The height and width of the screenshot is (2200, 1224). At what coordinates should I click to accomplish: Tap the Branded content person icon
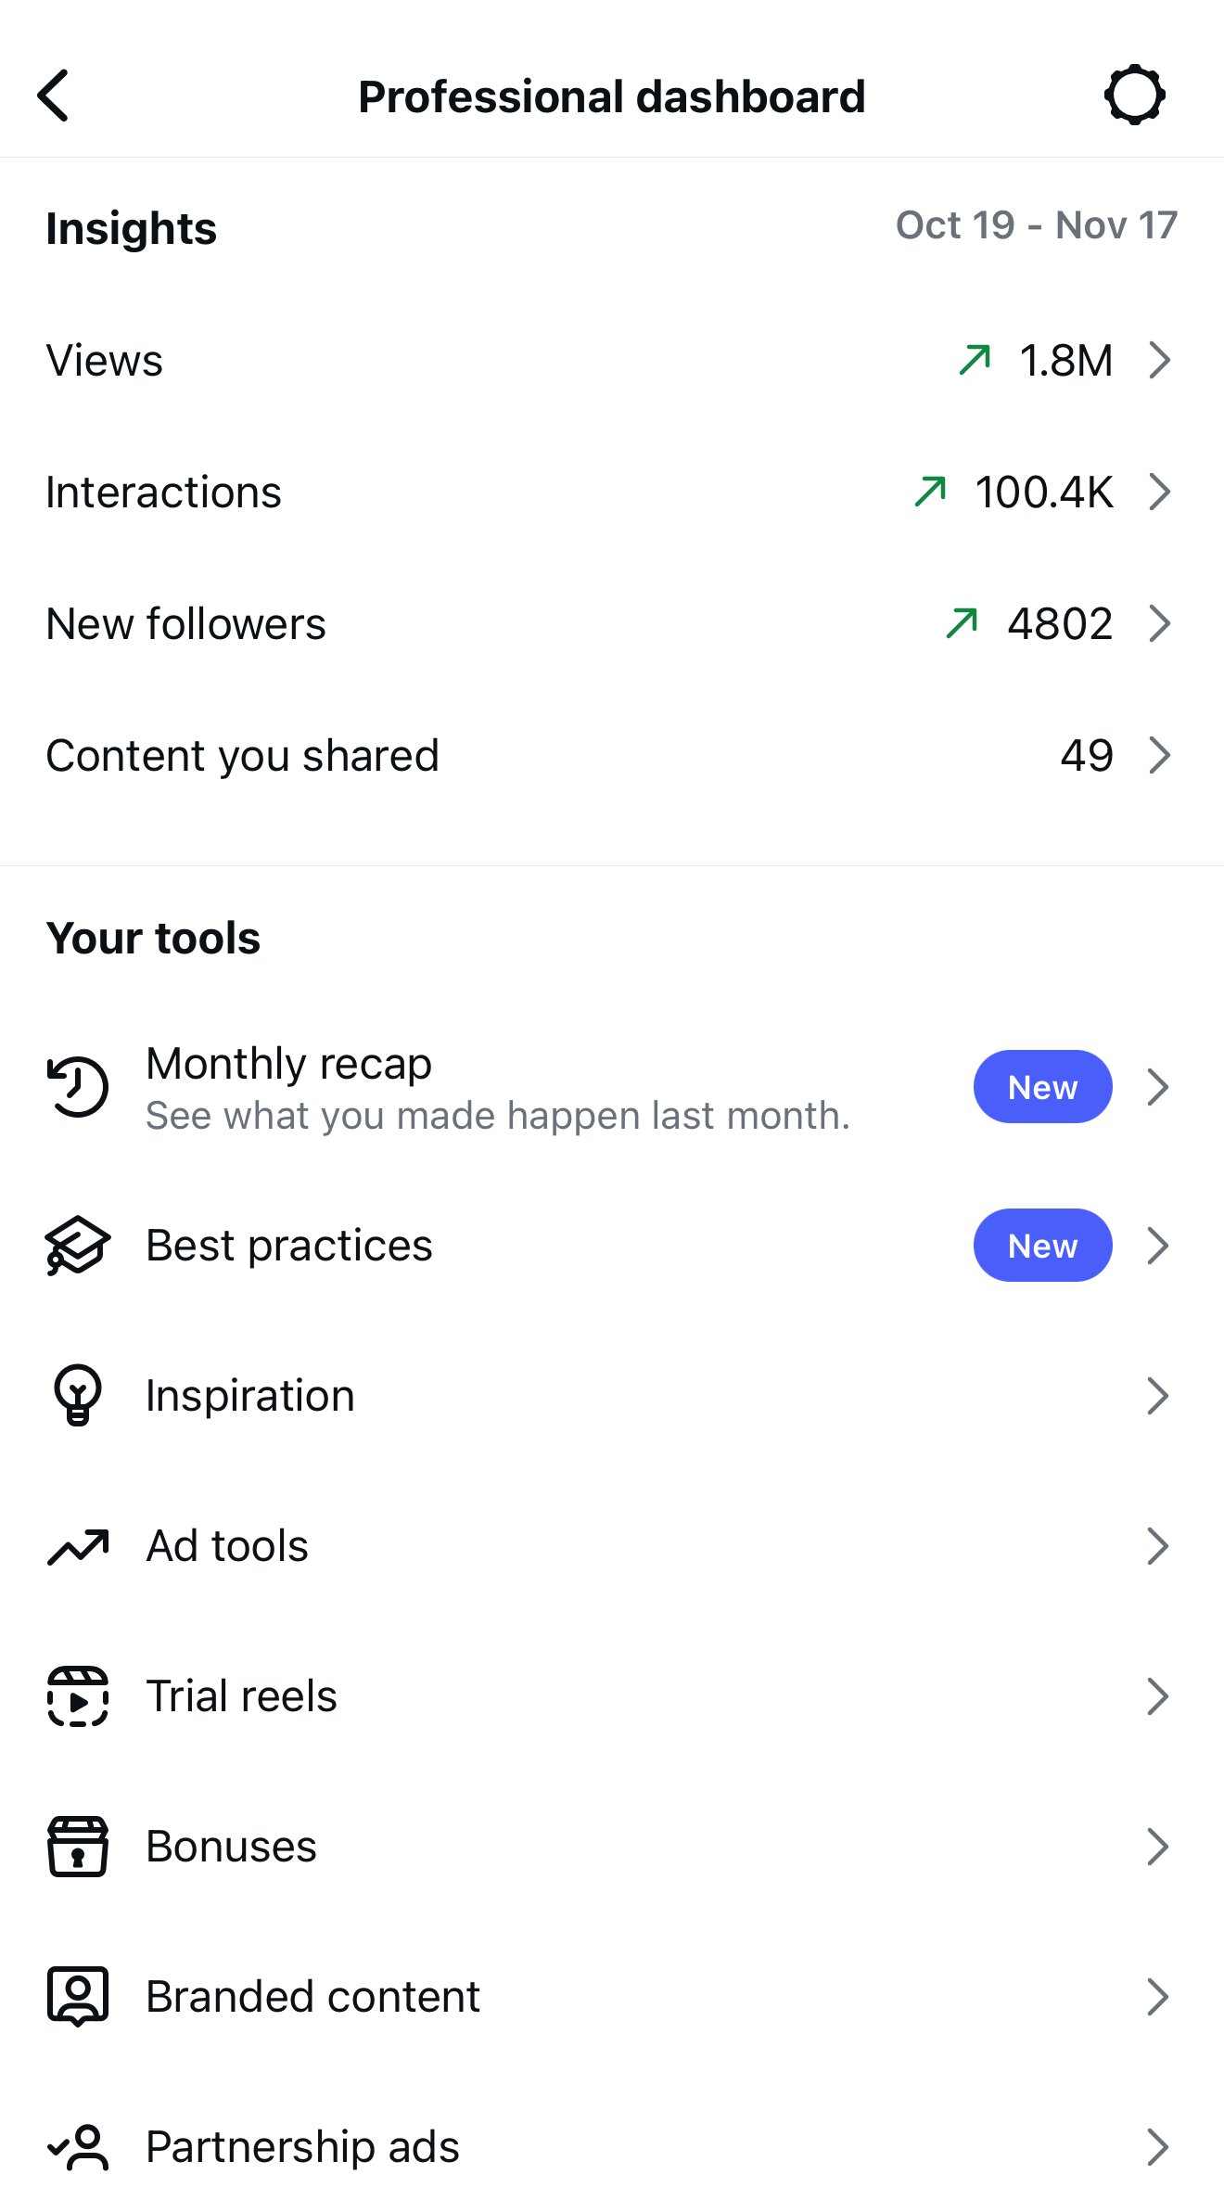78,1996
